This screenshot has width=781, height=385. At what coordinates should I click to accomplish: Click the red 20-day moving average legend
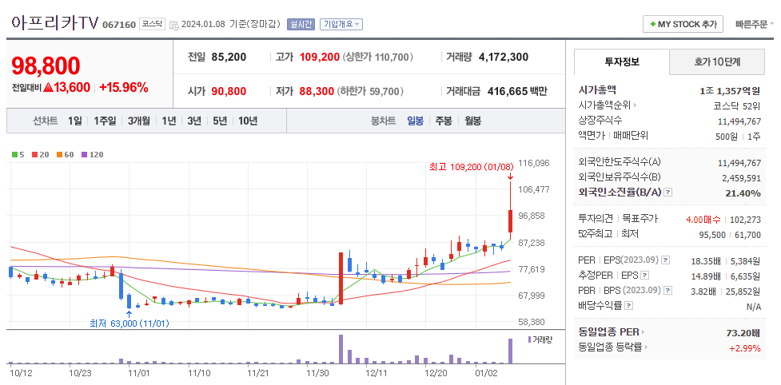(40, 155)
